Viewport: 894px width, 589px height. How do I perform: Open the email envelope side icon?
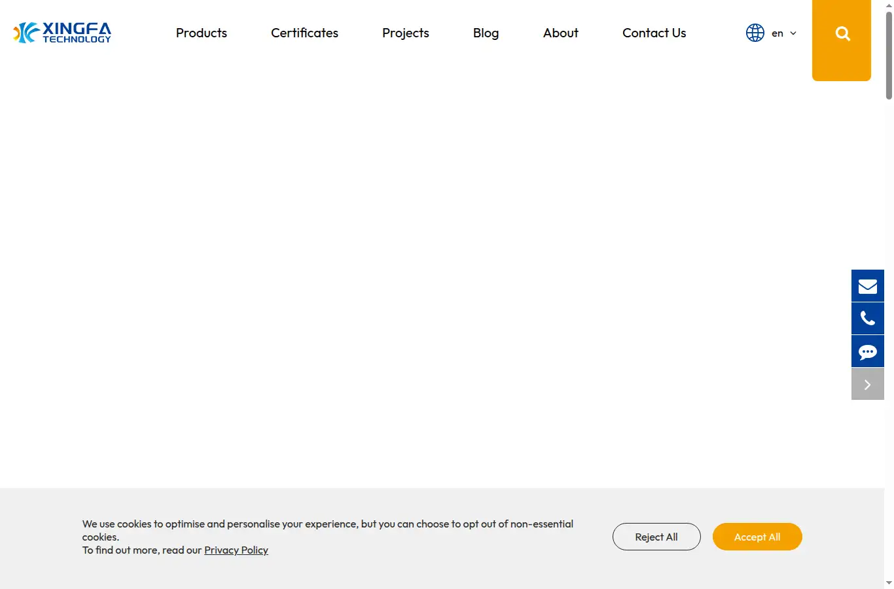coord(868,286)
